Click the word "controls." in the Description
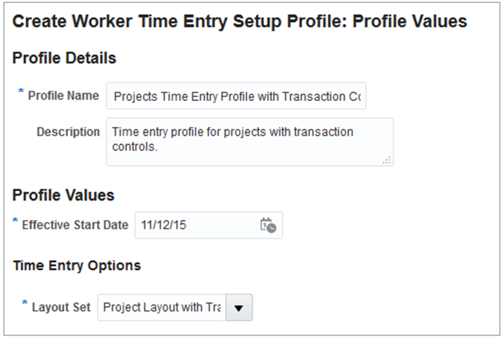Viewport: 503px width, 340px height. coord(136,146)
